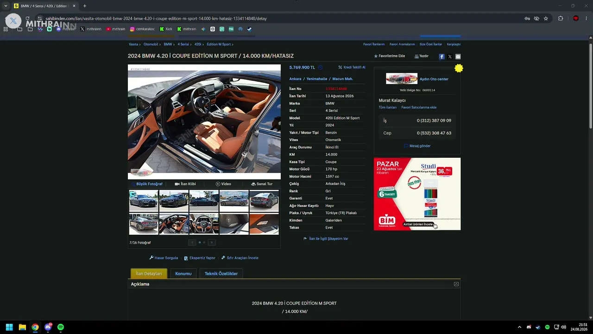
Task: Open Favori İlanlarım link
Action: point(374,44)
